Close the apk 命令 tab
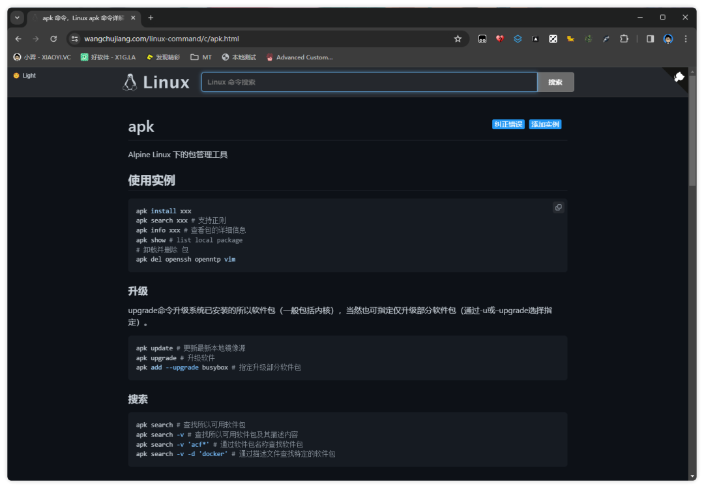 coord(133,18)
